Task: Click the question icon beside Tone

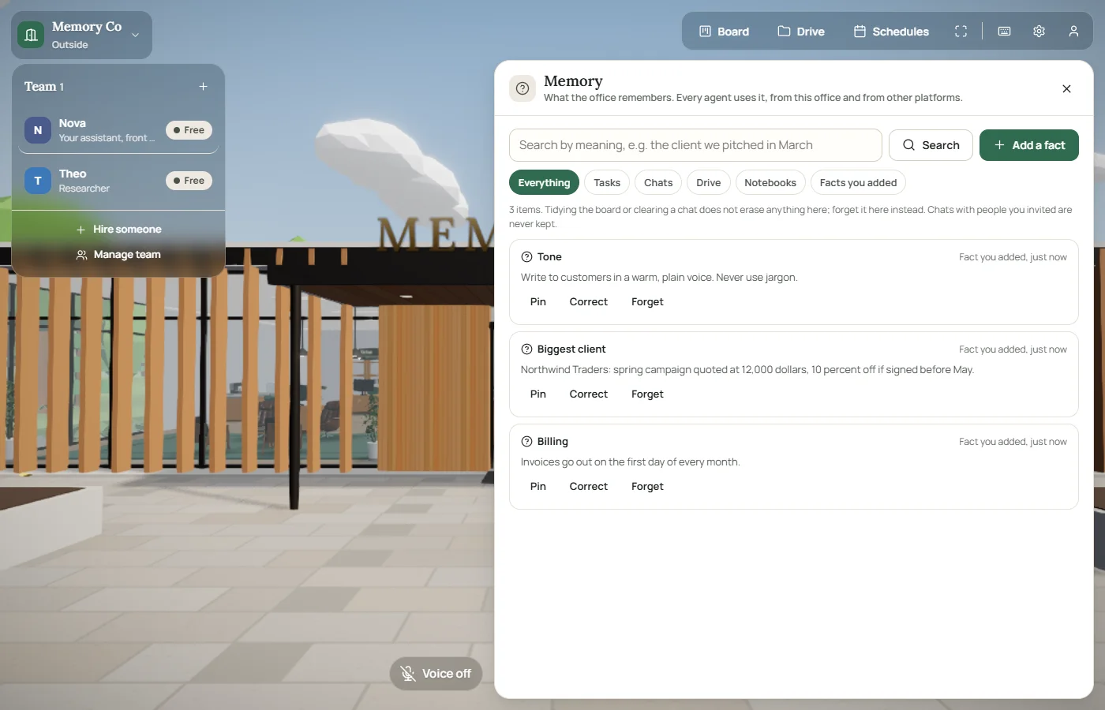Action: pos(526,257)
